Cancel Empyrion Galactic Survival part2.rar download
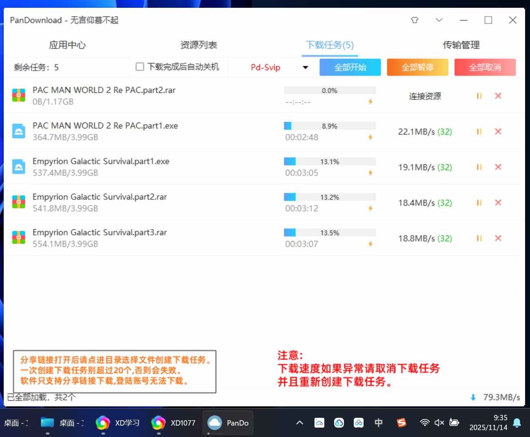This screenshot has width=530, height=437. (x=498, y=203)
